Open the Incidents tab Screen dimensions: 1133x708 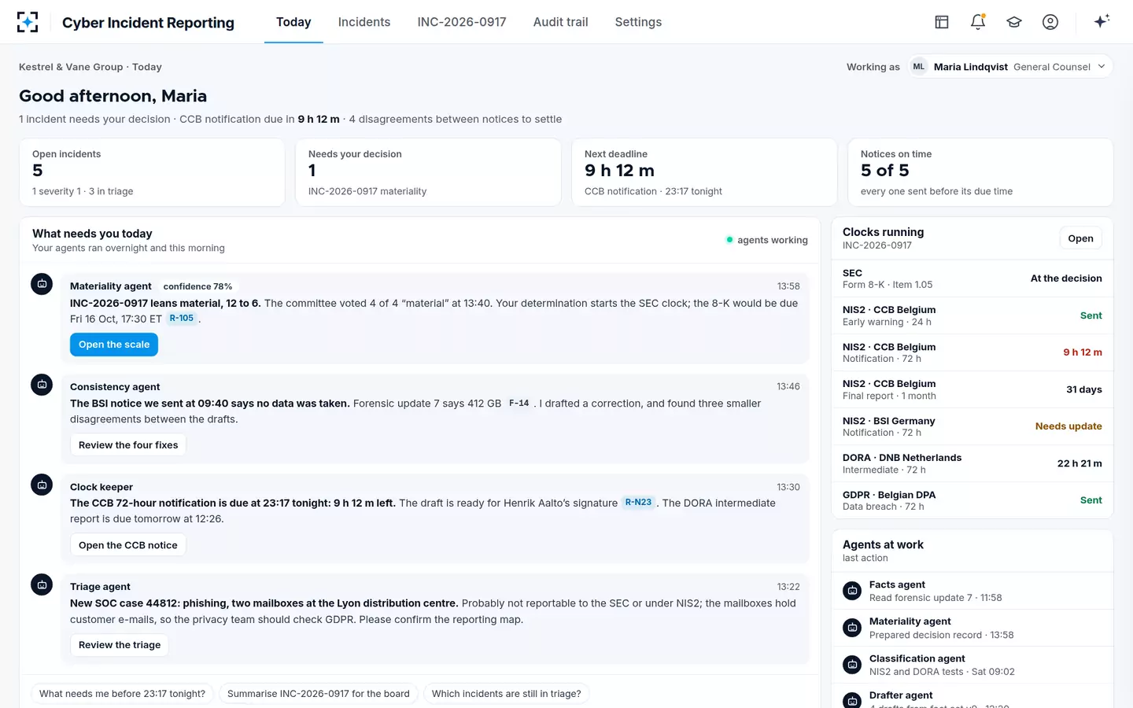click(x=364, y=22)
